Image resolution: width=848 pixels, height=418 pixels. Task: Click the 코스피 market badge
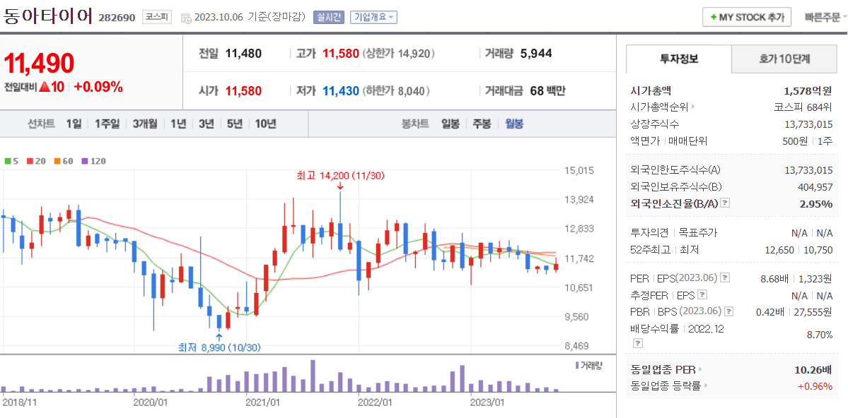point(157,17)
